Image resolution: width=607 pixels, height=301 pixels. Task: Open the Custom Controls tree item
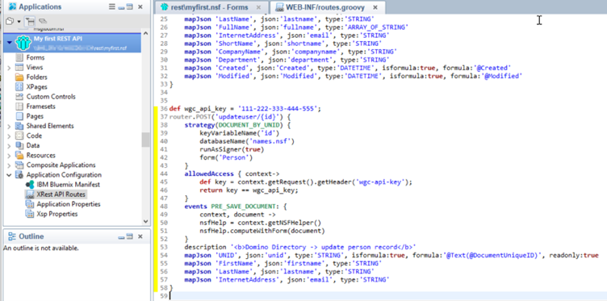click(x=51, y=96)
